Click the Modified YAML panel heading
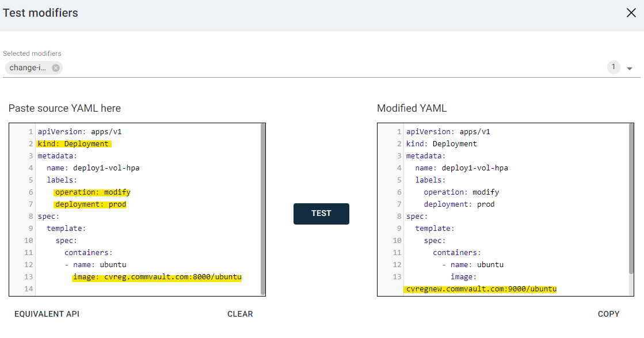 411,108
